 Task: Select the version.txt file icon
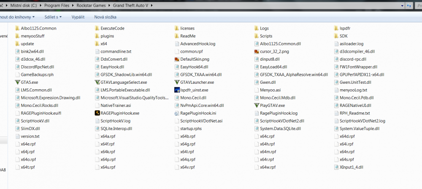[x=18, y=136]
